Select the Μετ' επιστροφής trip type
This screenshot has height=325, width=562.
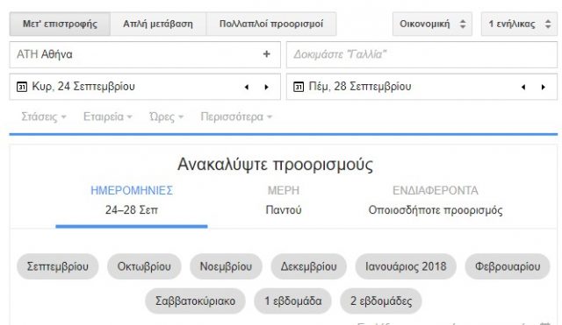coord(60,24)
